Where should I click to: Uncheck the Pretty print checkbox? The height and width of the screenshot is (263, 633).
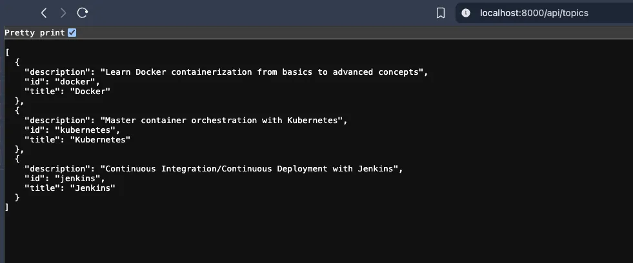(72, 32)
